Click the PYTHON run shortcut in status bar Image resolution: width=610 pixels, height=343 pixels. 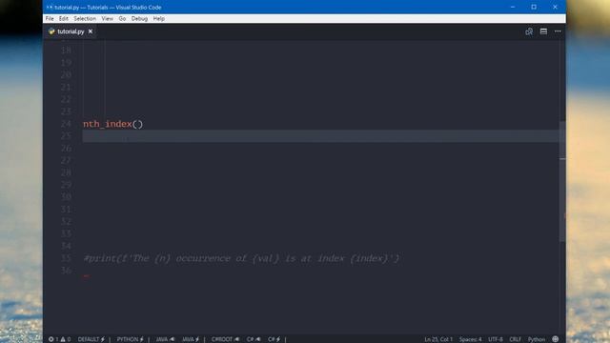click(x=131, y=339)
